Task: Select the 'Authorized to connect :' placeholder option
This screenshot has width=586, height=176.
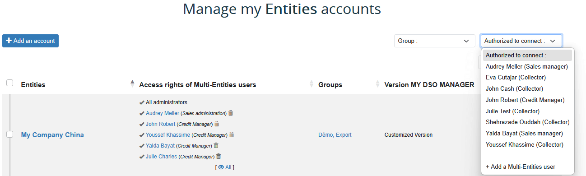Action: (x=527, y=55)
